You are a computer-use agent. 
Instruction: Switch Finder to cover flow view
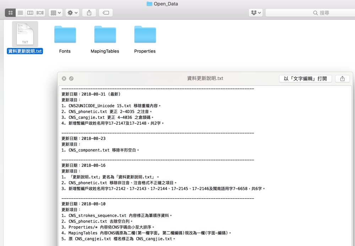(x=40, y=13)
